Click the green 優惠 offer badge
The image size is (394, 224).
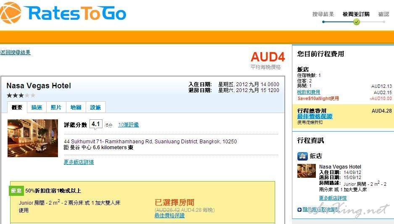16,190
